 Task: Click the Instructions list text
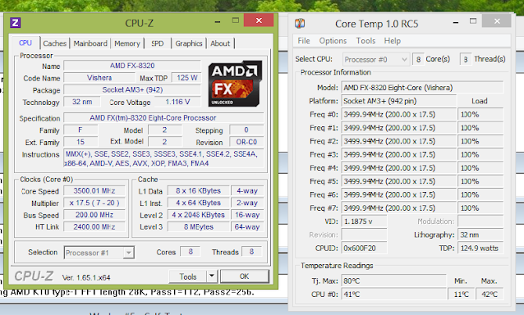tap(163, 158)
